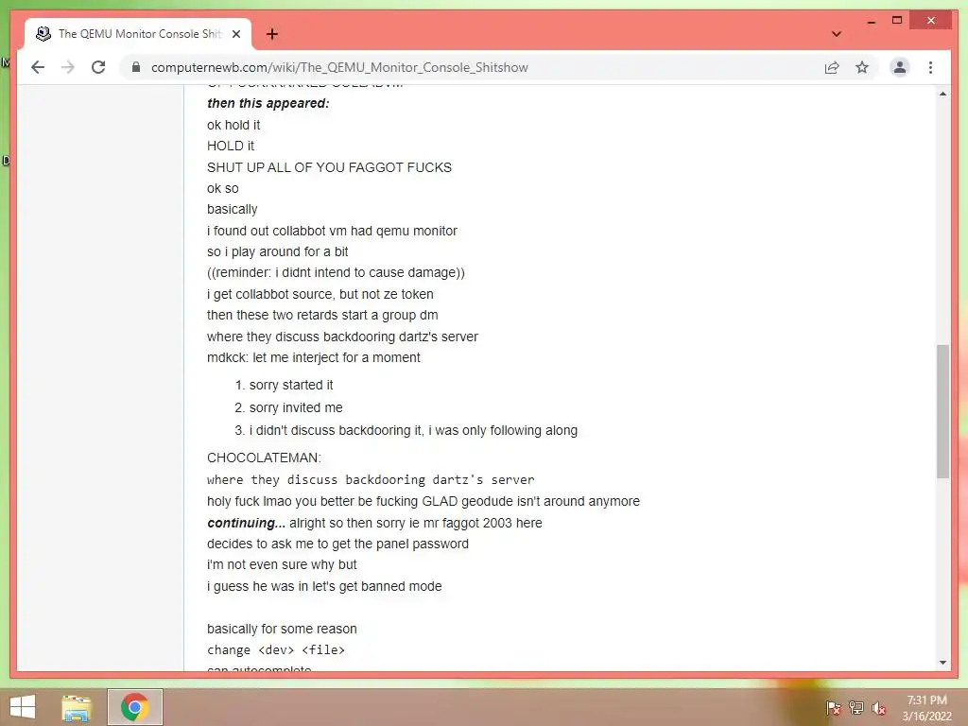Image resolution: width=968 pixels, height=726 pixels.
Task: Click list item 'sorry started it'
Action: (x=291, y=385)
